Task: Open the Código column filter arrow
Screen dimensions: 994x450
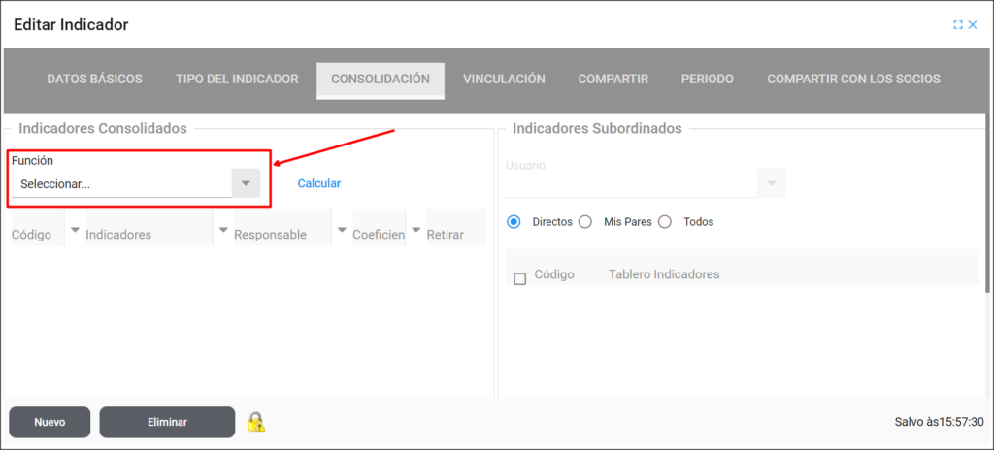Action: pos(75,230)
